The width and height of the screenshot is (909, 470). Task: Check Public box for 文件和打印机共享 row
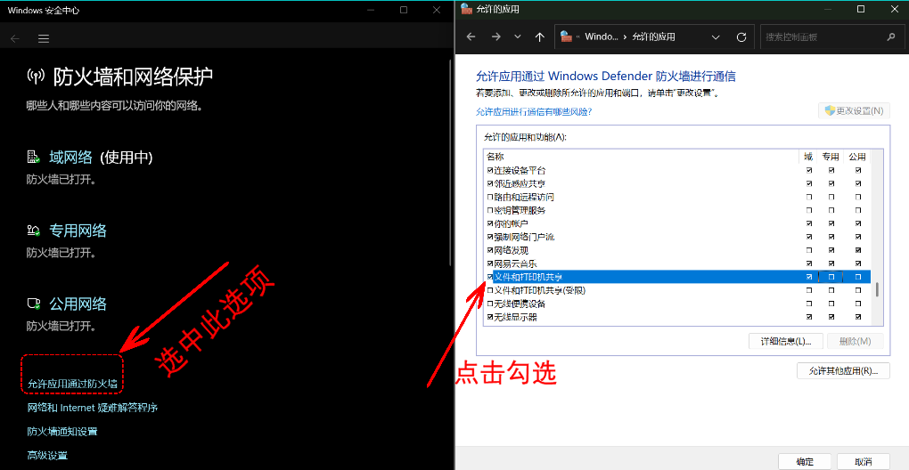coord(858,277)
